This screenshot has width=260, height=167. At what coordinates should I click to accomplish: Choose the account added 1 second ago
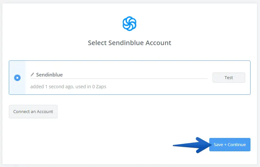click(17, 78)
